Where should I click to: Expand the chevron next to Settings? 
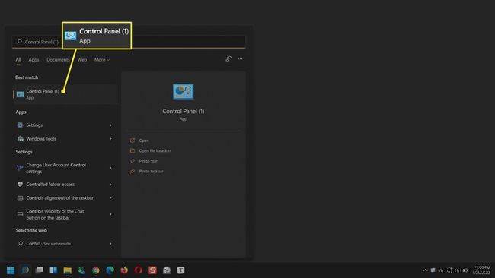pyautogui.click(x=110, y=125)
